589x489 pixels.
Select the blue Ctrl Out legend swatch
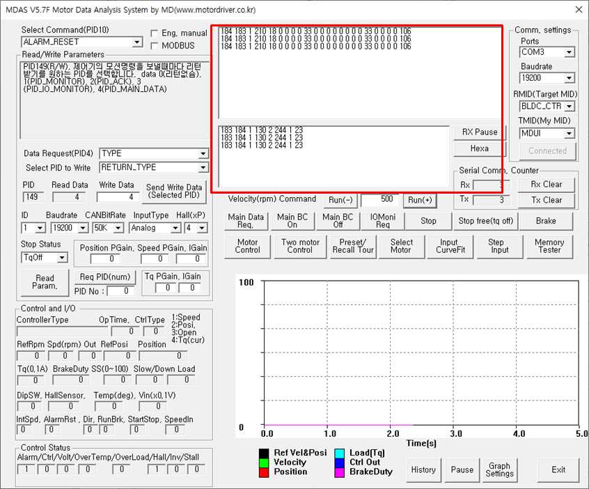[x=340, y=463]
